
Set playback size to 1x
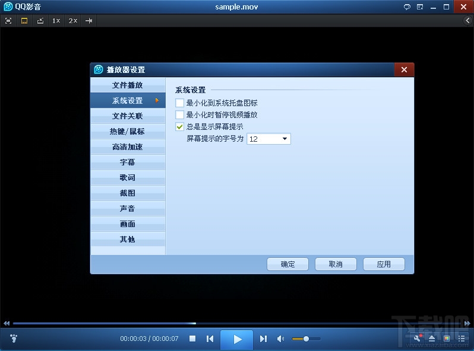(56, 21)
